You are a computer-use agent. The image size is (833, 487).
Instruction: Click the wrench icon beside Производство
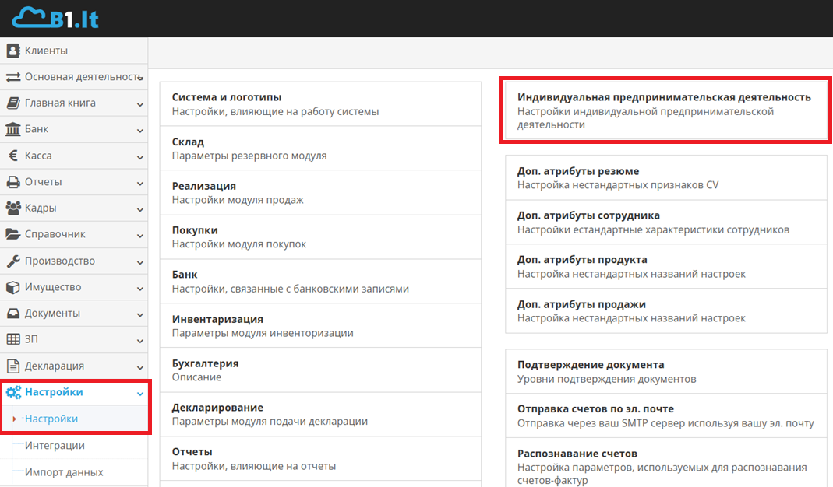tap(12, 261)
